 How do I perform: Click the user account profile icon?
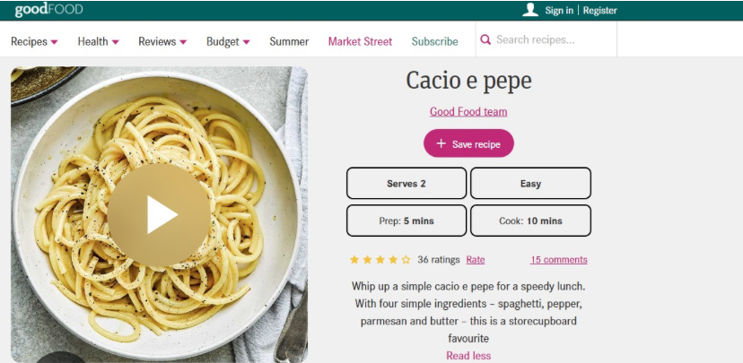530,10
